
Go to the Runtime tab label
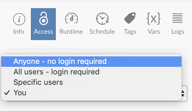click(71, 32)
